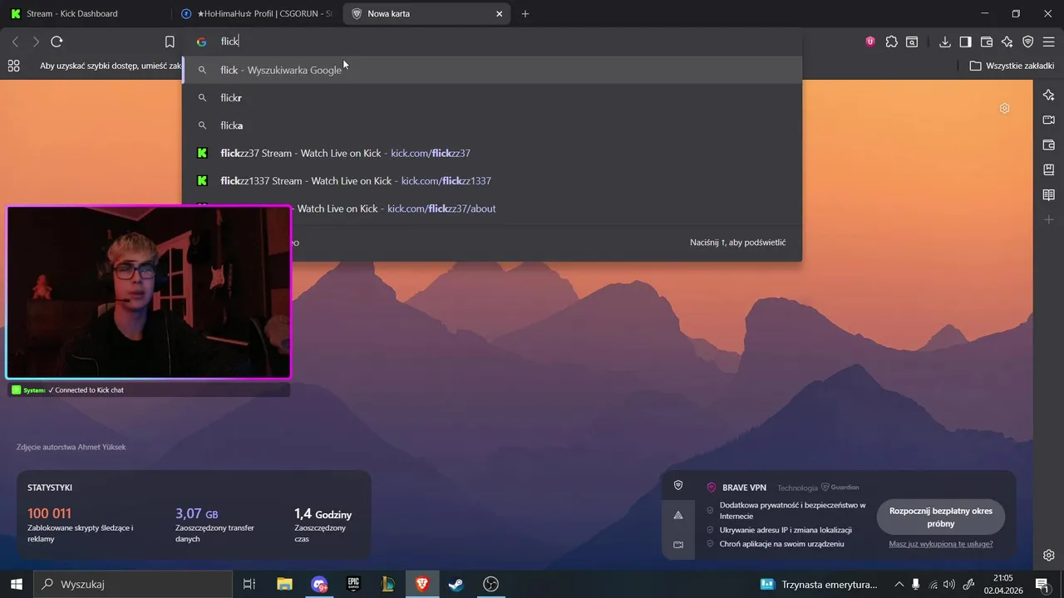The width and height of the screenshot is (1064, 598).
Task: Toggle the sidebar panel toolbar icon
Action: tap(966, 42)
